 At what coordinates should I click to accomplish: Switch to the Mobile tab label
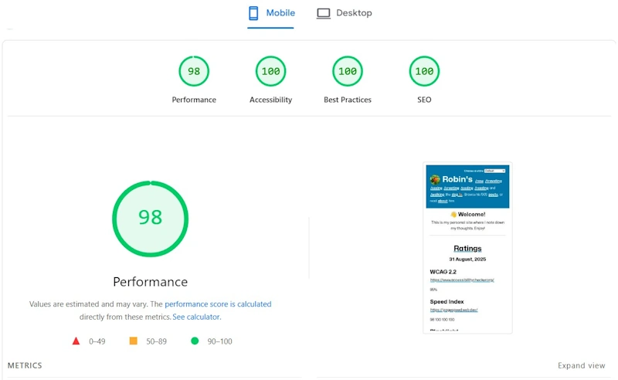280,13
